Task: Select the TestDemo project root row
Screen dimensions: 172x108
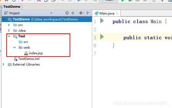Action: point(47,19)
